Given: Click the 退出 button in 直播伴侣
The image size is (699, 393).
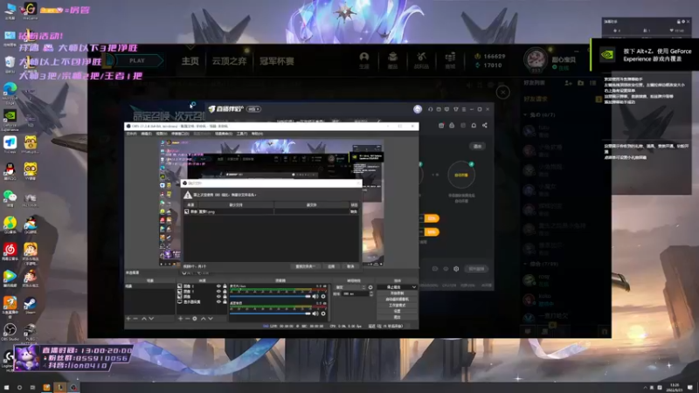Looking at the screenshot, I should (x=477, y=147).
